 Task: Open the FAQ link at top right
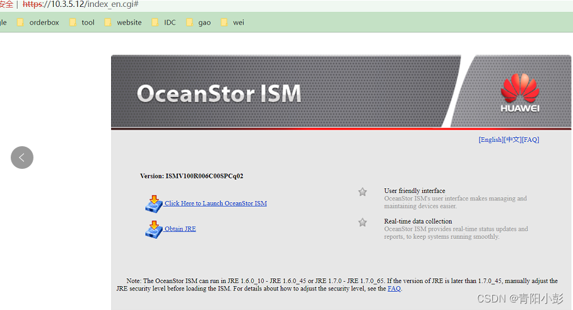(x=531, y=140)
